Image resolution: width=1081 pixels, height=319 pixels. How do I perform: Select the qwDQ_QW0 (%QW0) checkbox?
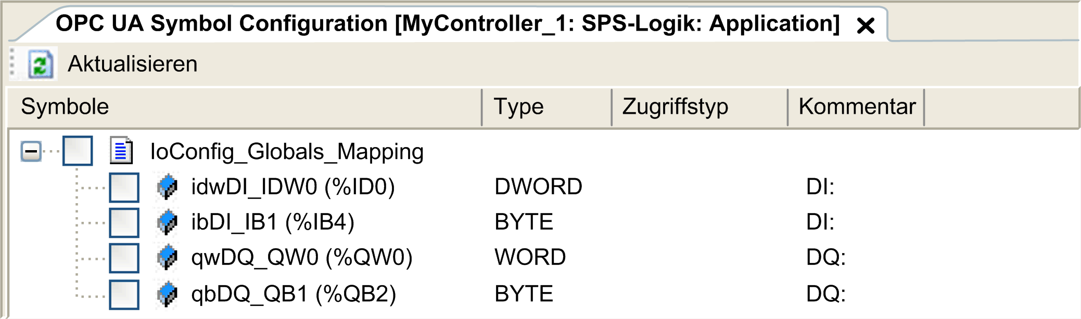click(x=124, y=258)
